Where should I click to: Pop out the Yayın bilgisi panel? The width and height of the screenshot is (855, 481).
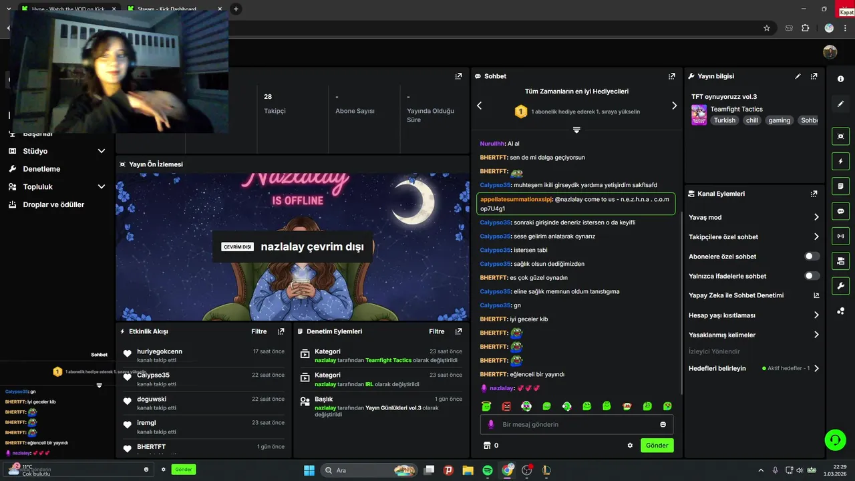pos(814,76)
